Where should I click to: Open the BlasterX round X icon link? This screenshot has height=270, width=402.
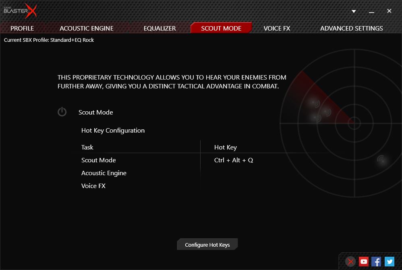351,262
